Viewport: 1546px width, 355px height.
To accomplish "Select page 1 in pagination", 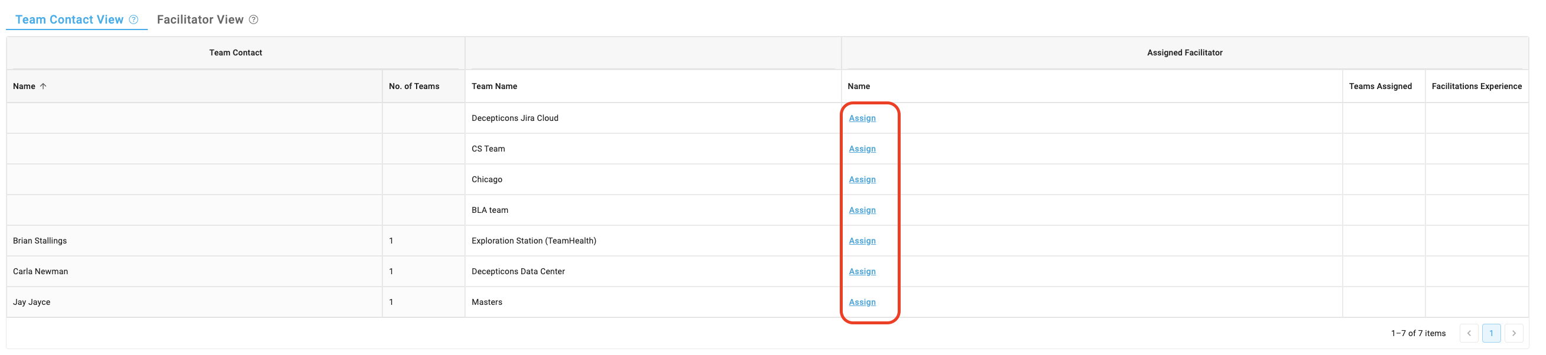I will coord(1491,333).
